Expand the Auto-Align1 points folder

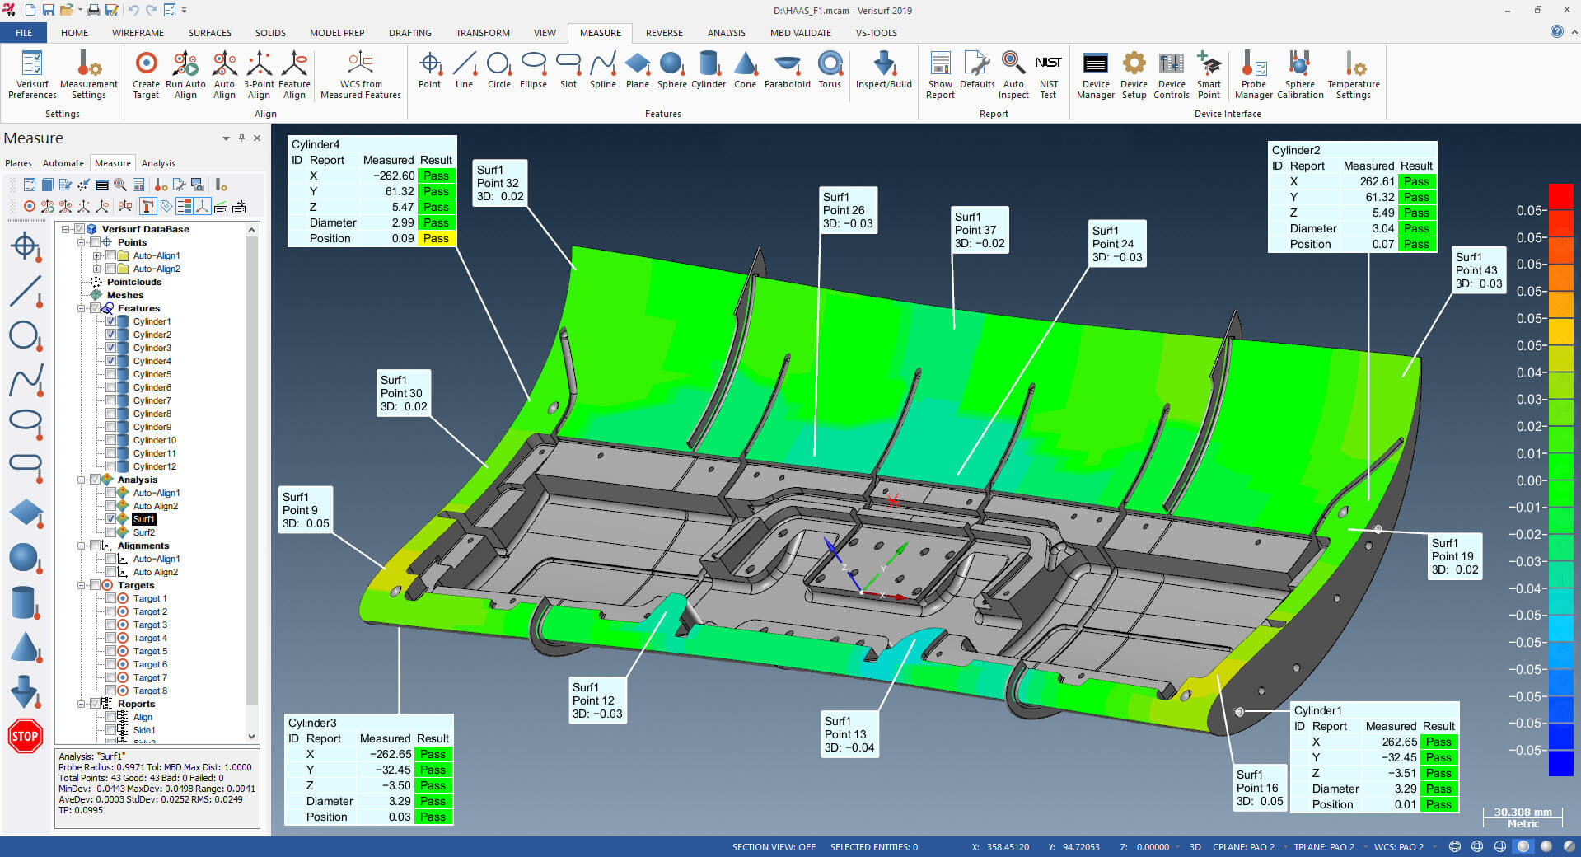96,255
